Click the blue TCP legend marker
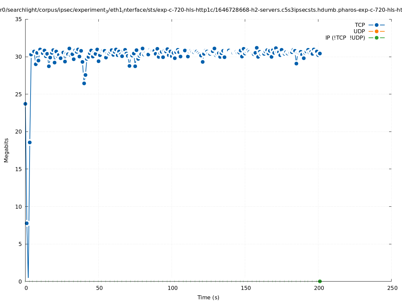Image resolution: width=402 pixels, height=302 pixels. tap(376, 25)
